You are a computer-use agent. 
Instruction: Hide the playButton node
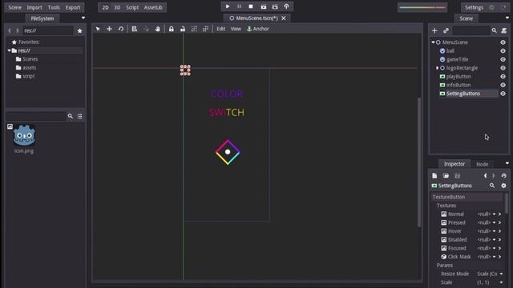(x=503, y=77)
